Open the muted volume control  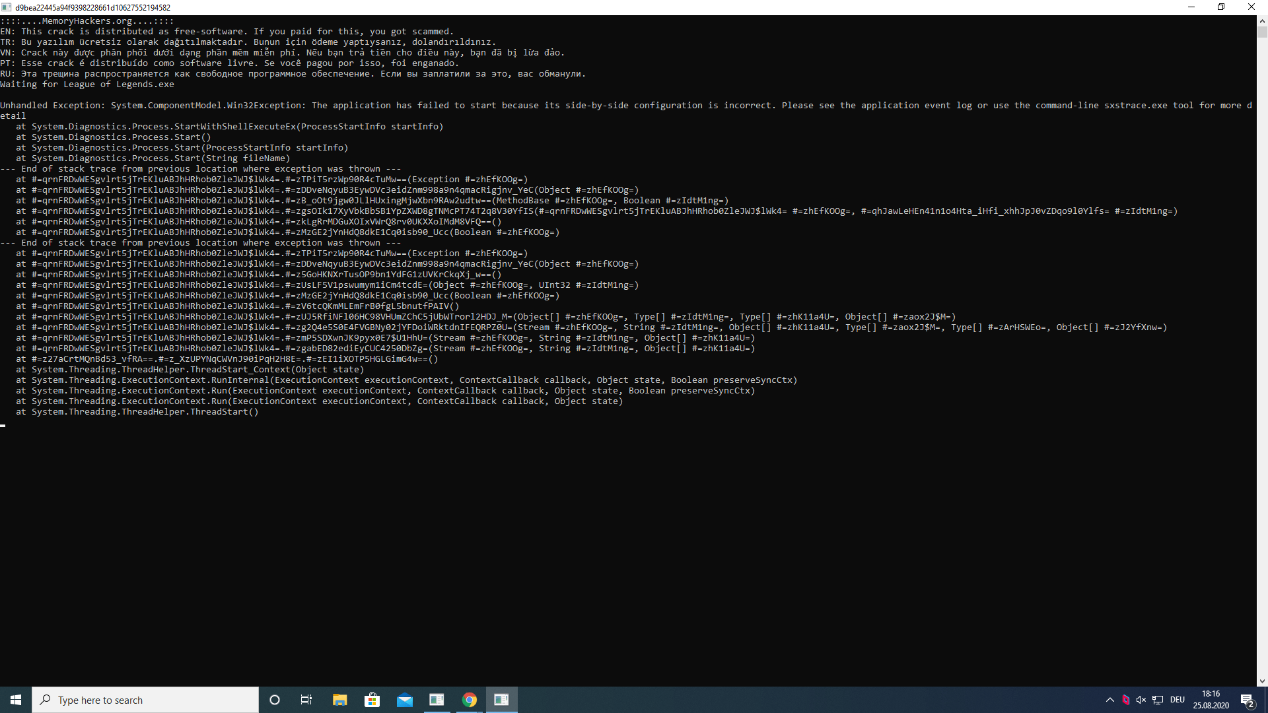[x=1141, y=700]
